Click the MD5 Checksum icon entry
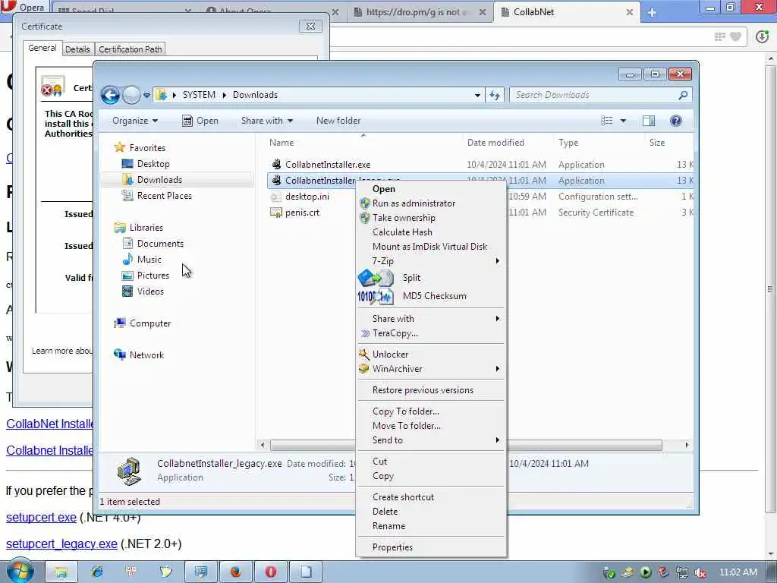The width and height of the screenshot is (777, 583). (376, 297)
